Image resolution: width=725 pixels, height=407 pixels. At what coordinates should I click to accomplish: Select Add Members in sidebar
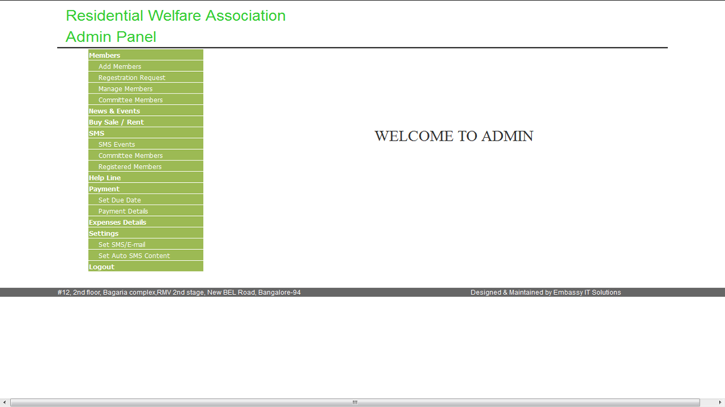tap(146, 66)
